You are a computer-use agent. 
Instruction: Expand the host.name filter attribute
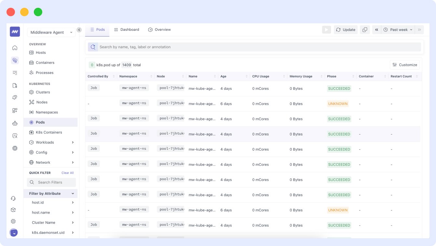(73, 212)
